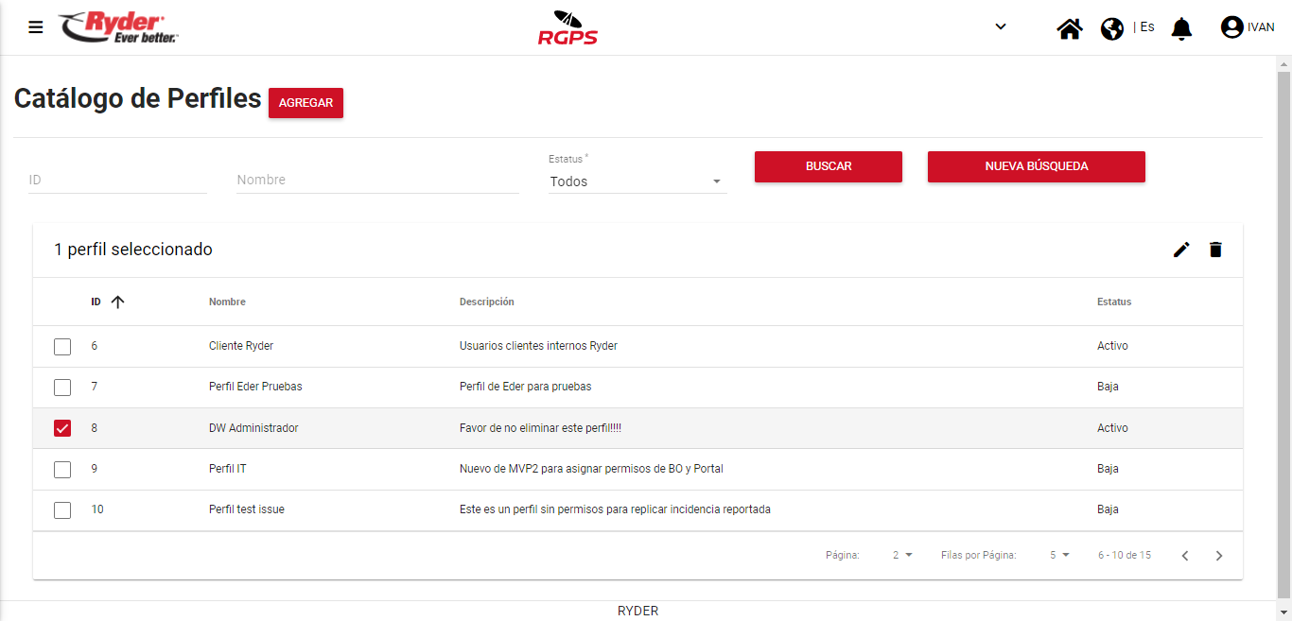The width and height of the screenshot is (1292, 621).
Task: Delete selected profile using trash icon
Action: pos(1215,250)
